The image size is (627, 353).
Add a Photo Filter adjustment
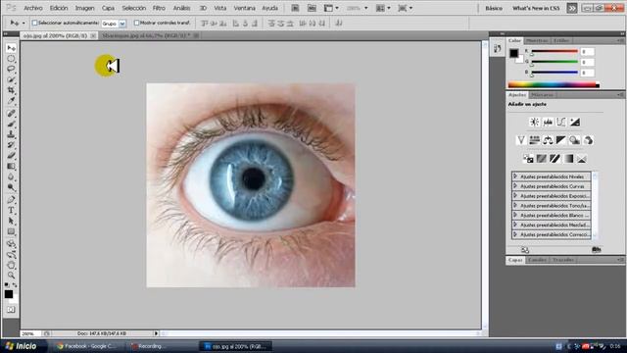coord(575,140)
